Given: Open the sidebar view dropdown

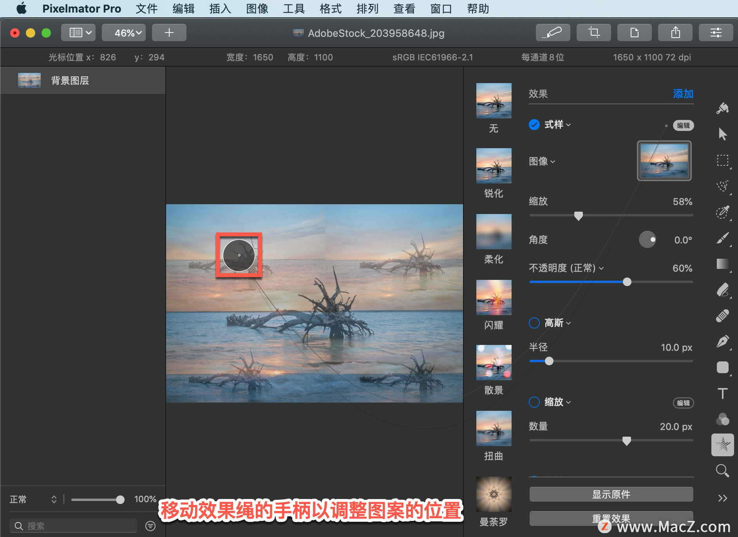Looking at the screenshot, I should pos(78,33).
